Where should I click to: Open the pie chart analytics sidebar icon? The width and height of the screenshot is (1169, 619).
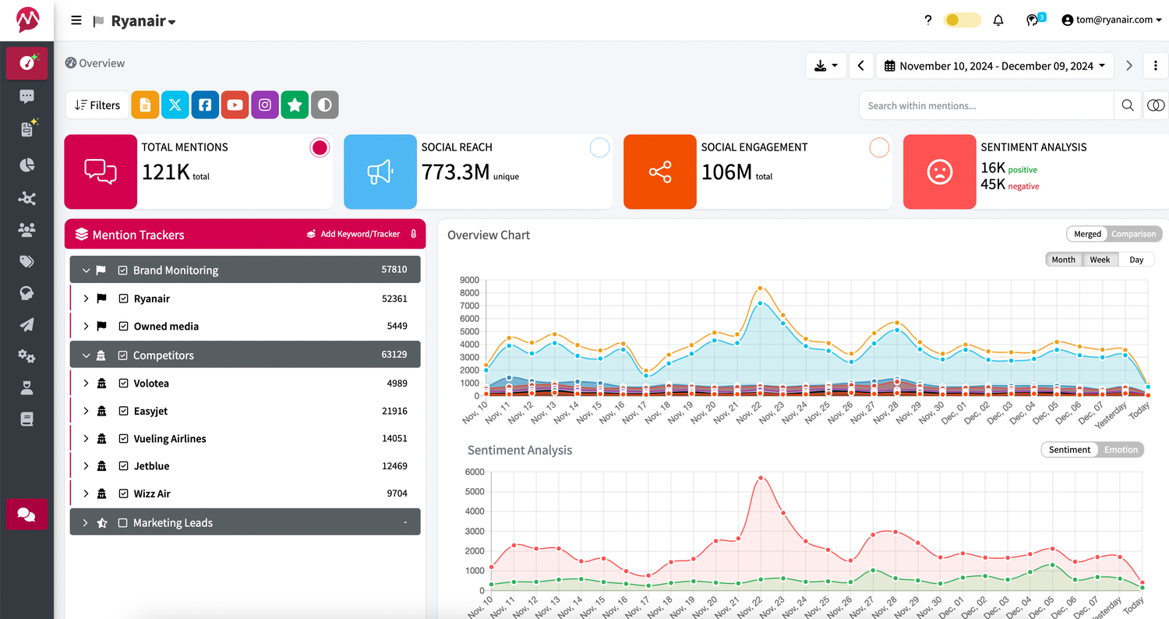(x=27, y=164)
